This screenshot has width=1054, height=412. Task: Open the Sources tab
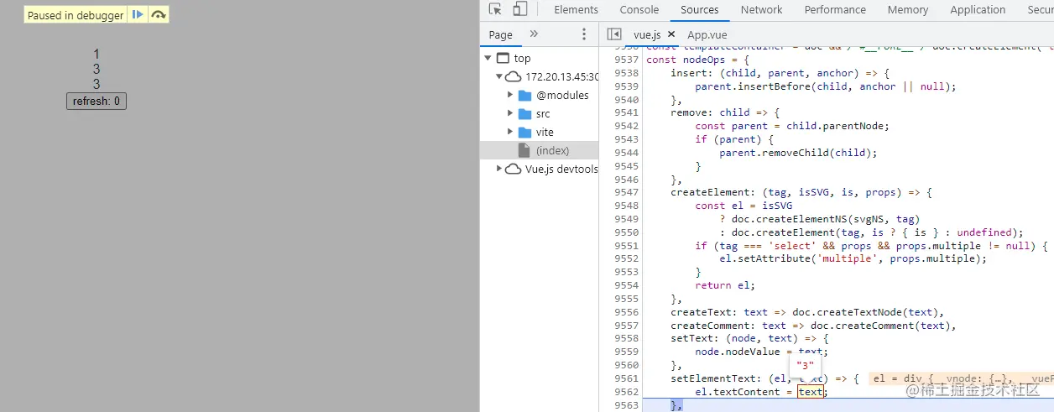point(700,10)
